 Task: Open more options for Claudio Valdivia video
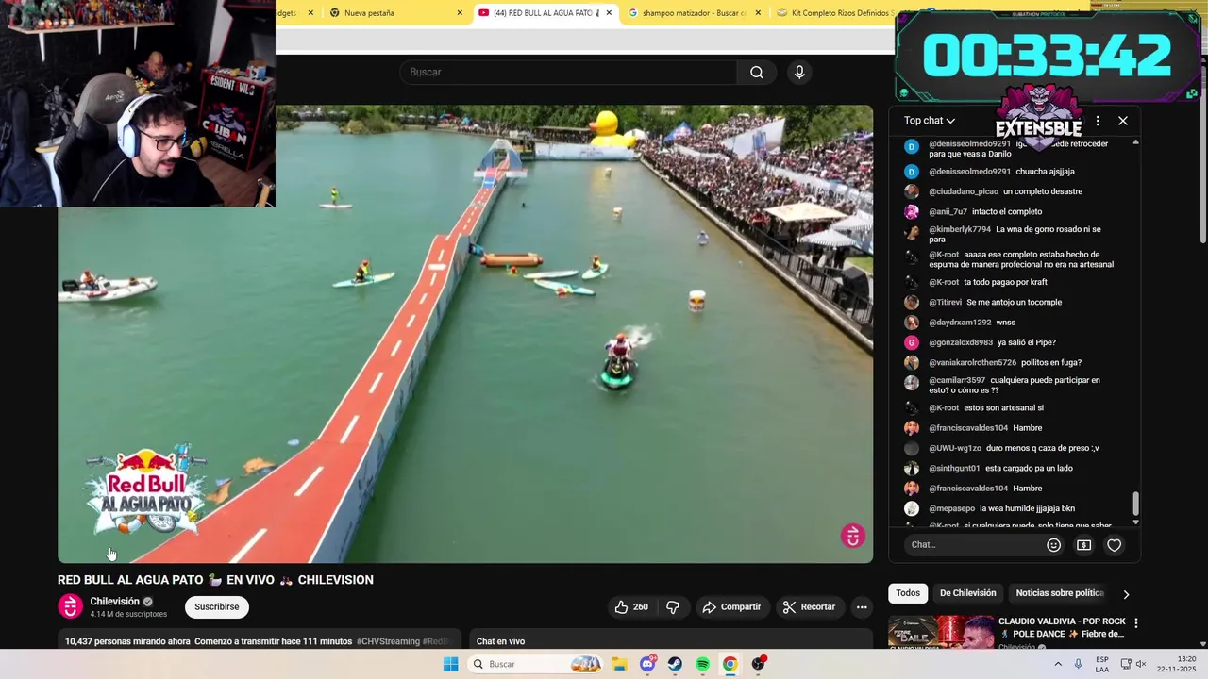pyautogui.click(x=1136, y=623)
